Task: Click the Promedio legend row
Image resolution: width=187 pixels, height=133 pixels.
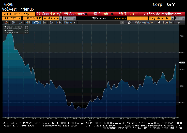Action: pos(17,31)
